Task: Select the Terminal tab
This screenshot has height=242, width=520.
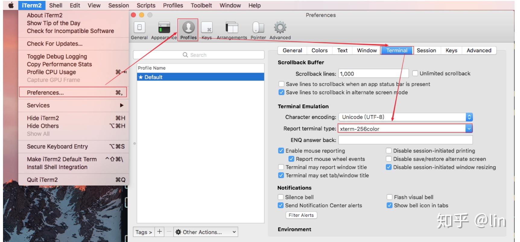Action: click(397, 50)
